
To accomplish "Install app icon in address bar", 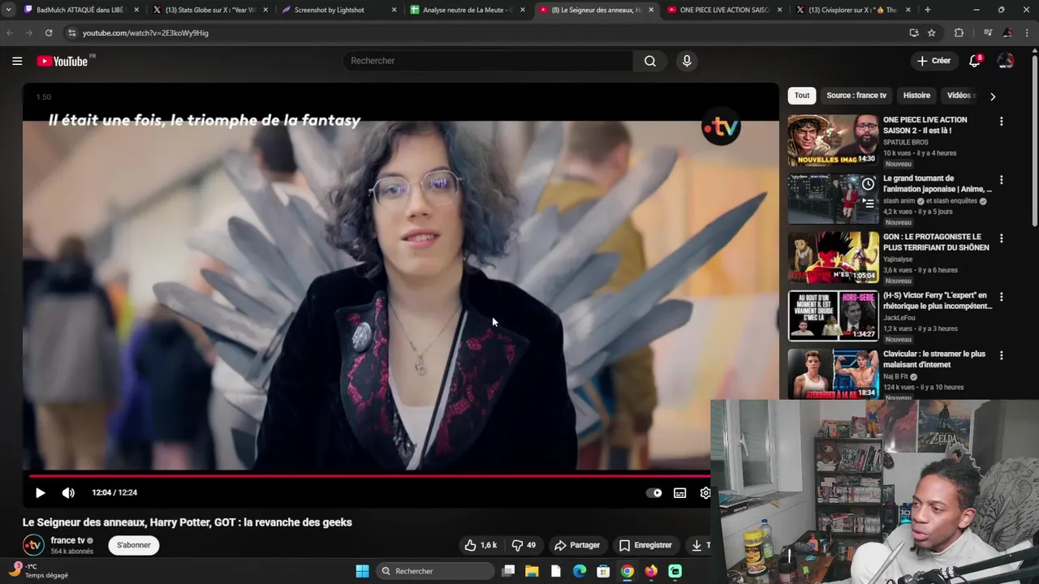I will [x=914, y=32].
